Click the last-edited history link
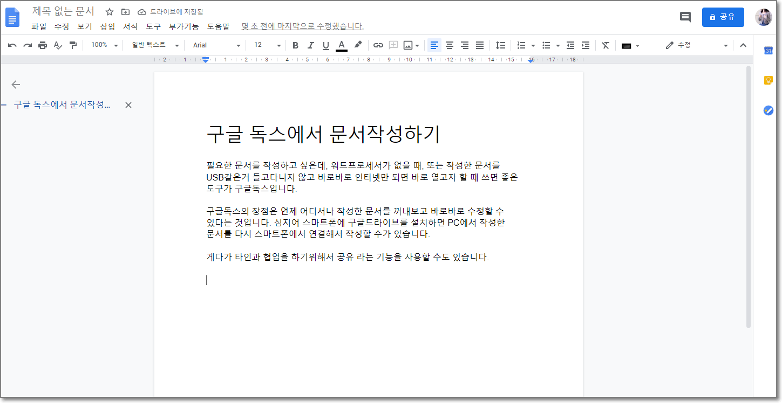The image size is (782, 403). (302, 26)
